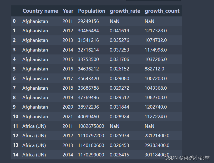Click the year 2016 in row 5

point(68,69)
